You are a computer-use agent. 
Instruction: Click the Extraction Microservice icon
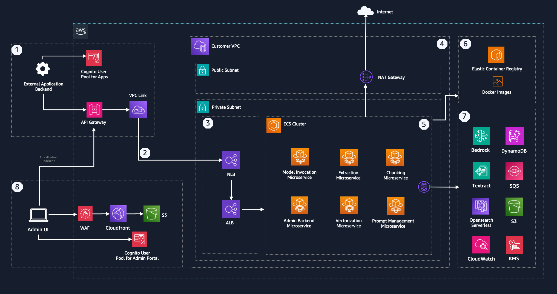(x=349, y=158)
